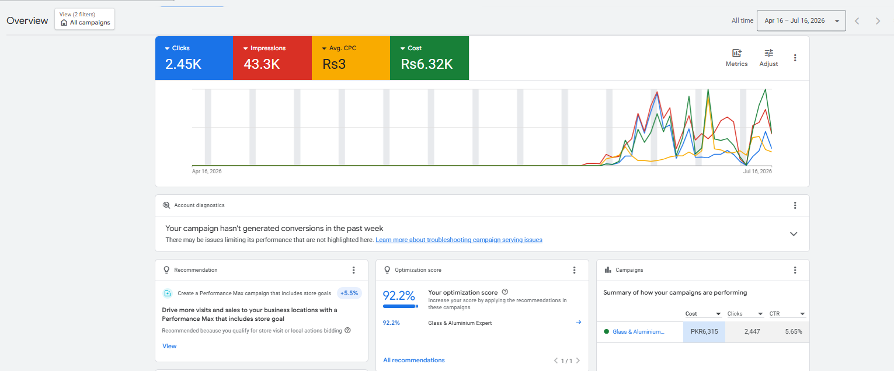
Task: Open the View All campaigns filter
Action: coord(85,19)
